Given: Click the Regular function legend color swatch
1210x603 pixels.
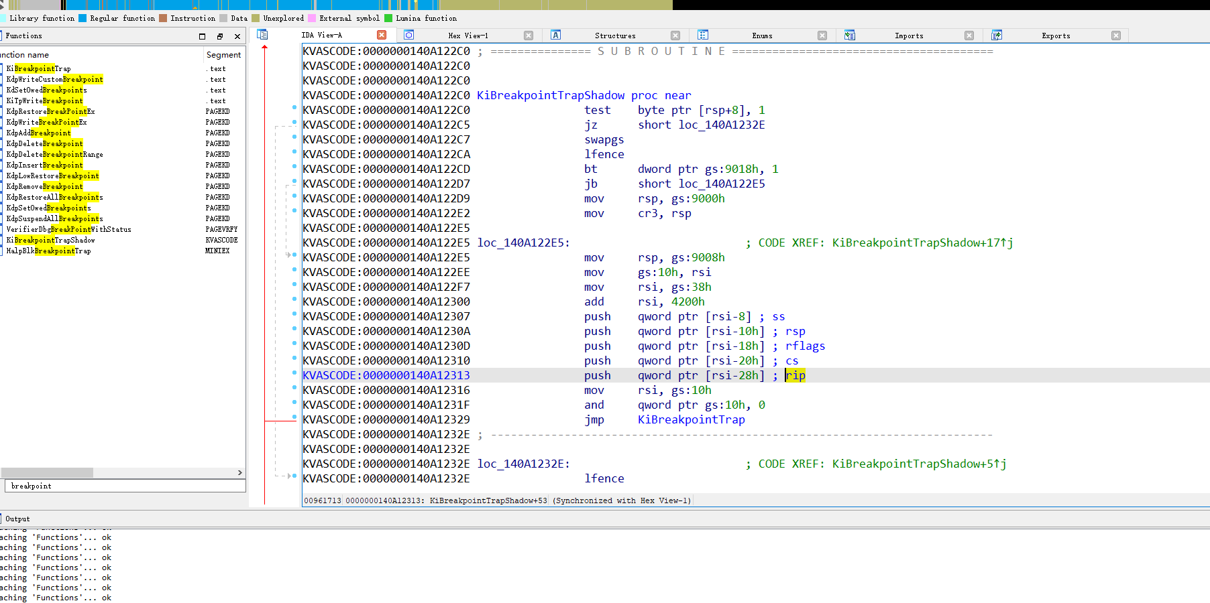Looking at the screenshot, I should coord(82,18).
